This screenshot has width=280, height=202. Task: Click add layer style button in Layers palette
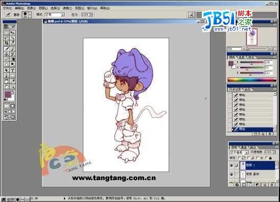pyautogui.click(x=237, y=185)
